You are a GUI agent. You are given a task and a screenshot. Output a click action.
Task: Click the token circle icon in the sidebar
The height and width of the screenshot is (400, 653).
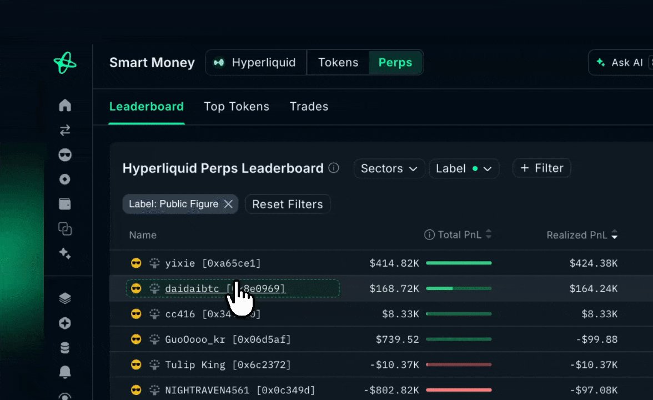(65, 179)
